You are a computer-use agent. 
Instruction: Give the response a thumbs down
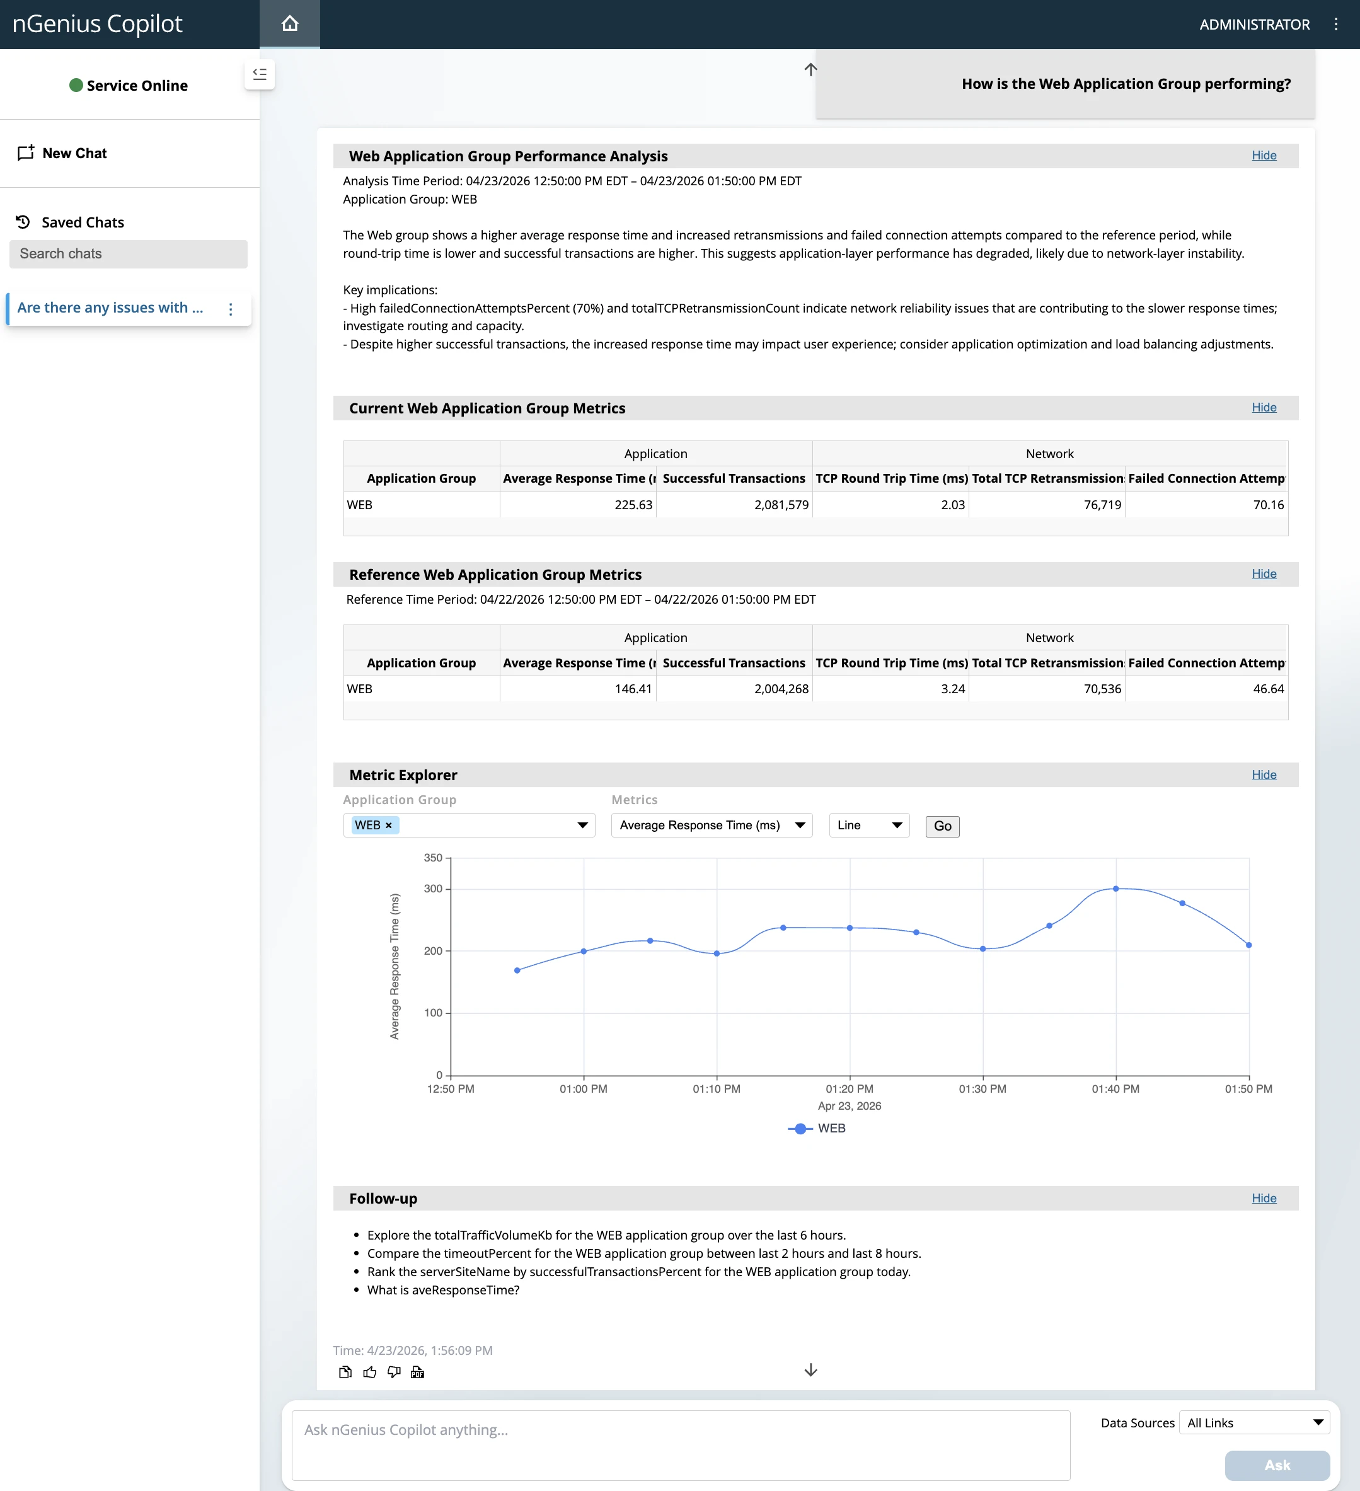coord(394,1373)
